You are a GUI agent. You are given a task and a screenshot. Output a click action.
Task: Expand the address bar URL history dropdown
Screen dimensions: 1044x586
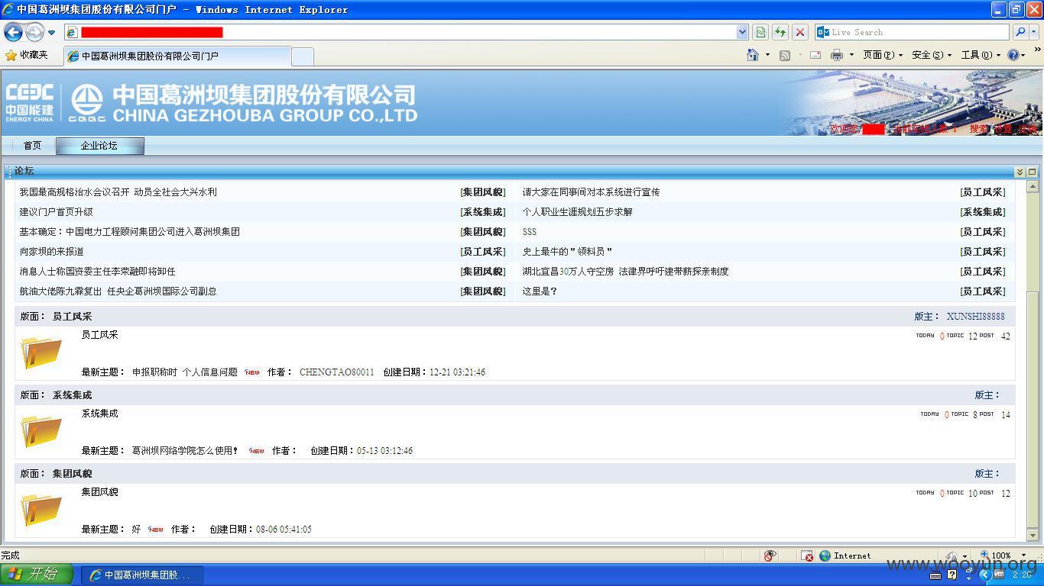[x=742, y=32]
